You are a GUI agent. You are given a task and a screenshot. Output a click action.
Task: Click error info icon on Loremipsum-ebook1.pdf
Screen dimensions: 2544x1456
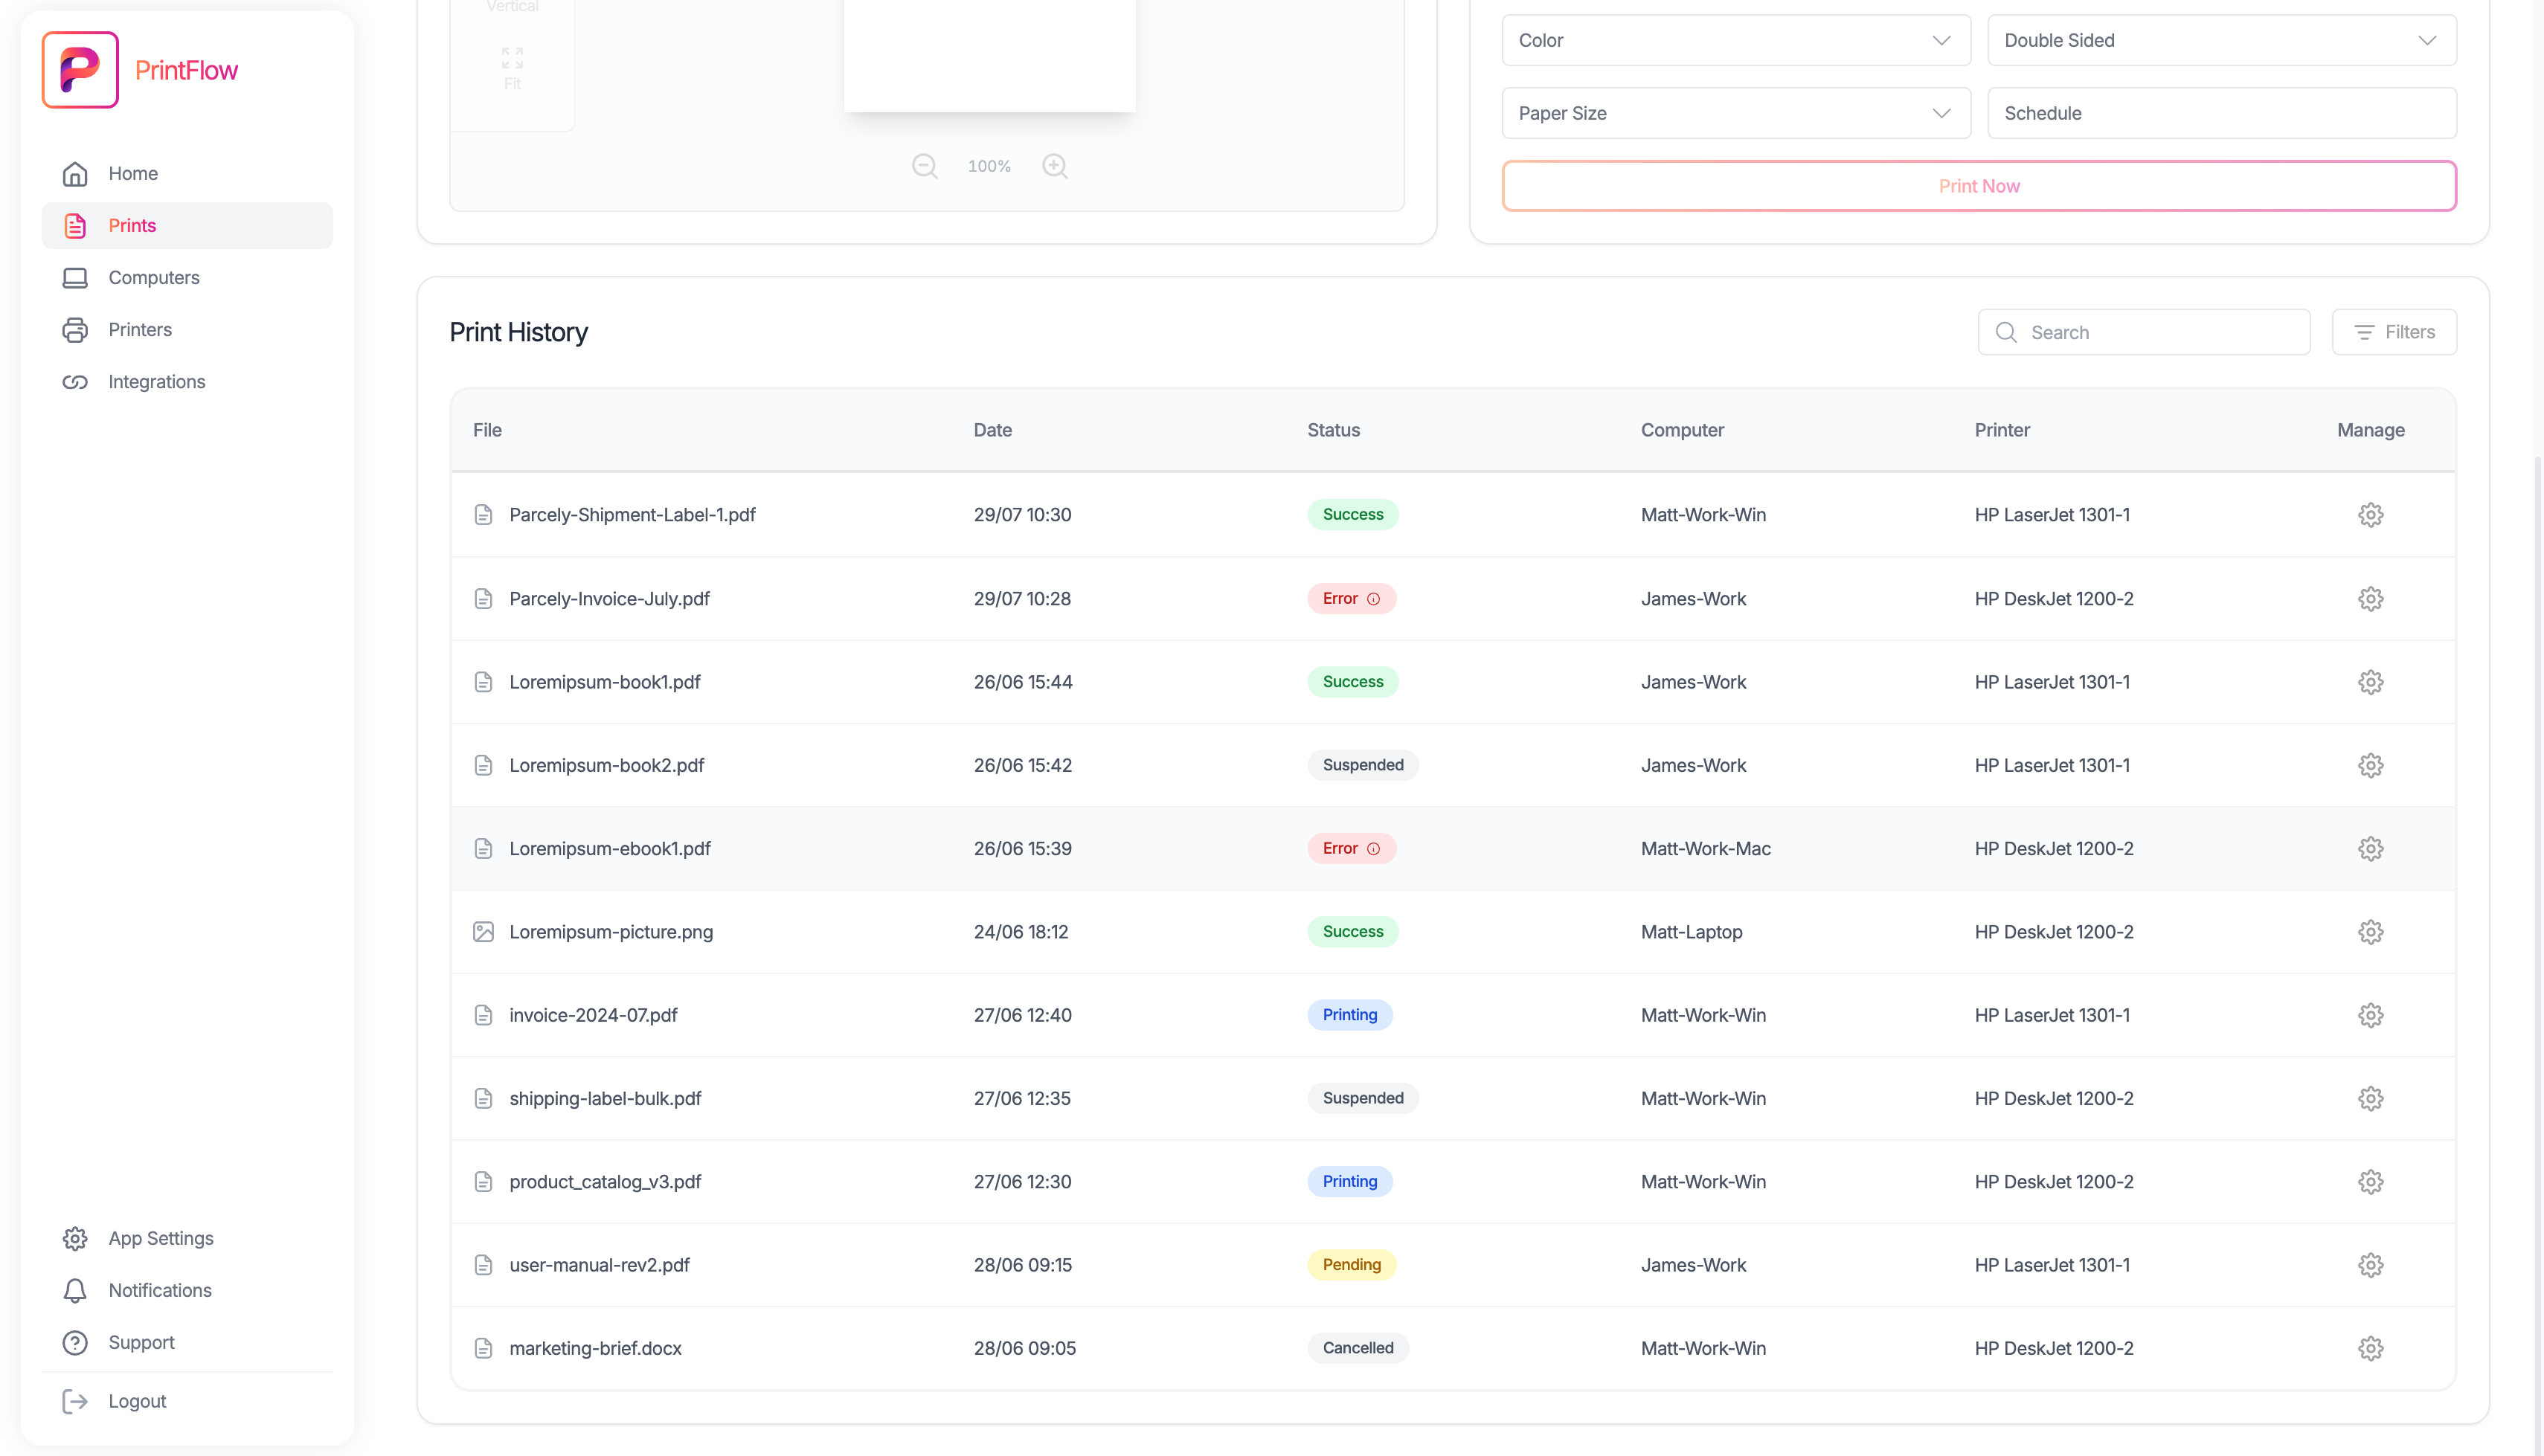[x=1373, y=849]
